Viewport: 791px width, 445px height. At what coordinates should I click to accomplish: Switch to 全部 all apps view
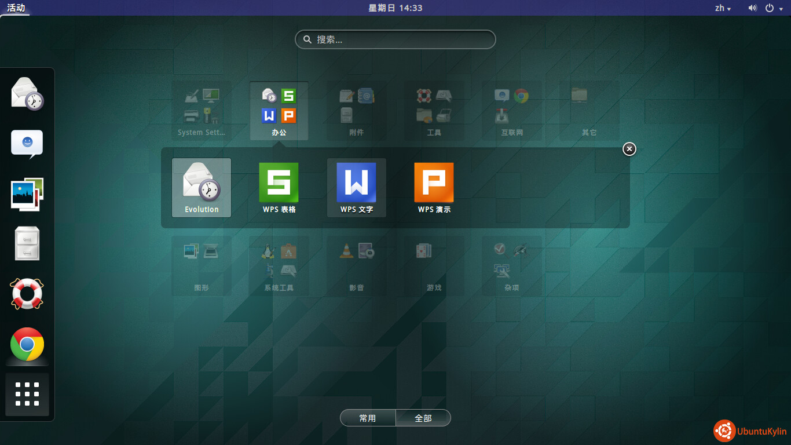click(x=423, y=418)
